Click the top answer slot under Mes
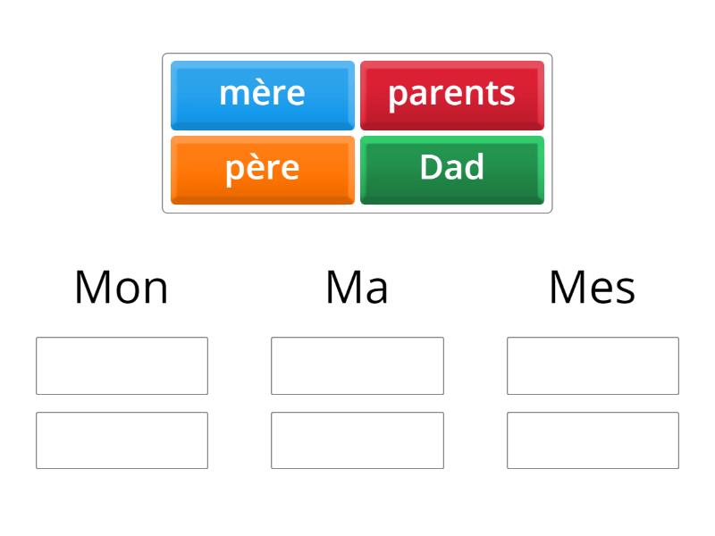Screen dimensions: 715x536 pos(593,365)
